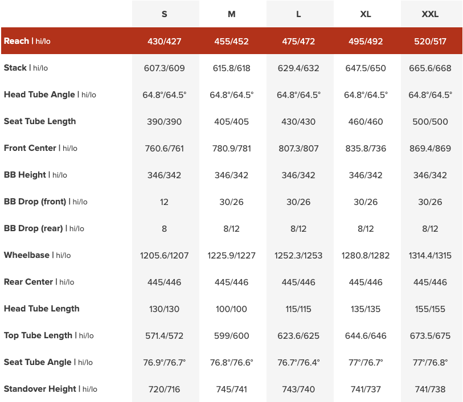463x402 pixels.
Task: Click the Wheelbase row label
Action: (37, 255)
